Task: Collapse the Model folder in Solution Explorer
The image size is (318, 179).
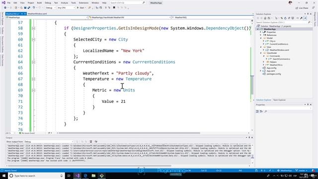Action: click(x=261, y=38)
